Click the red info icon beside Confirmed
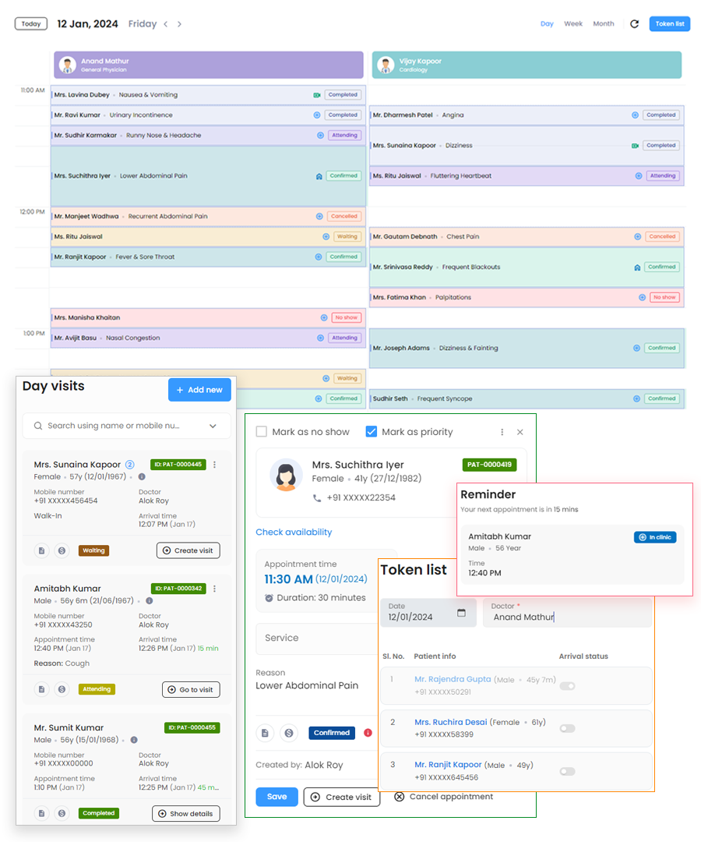Viewport: 701px width, 842px height. pos(368,733)
